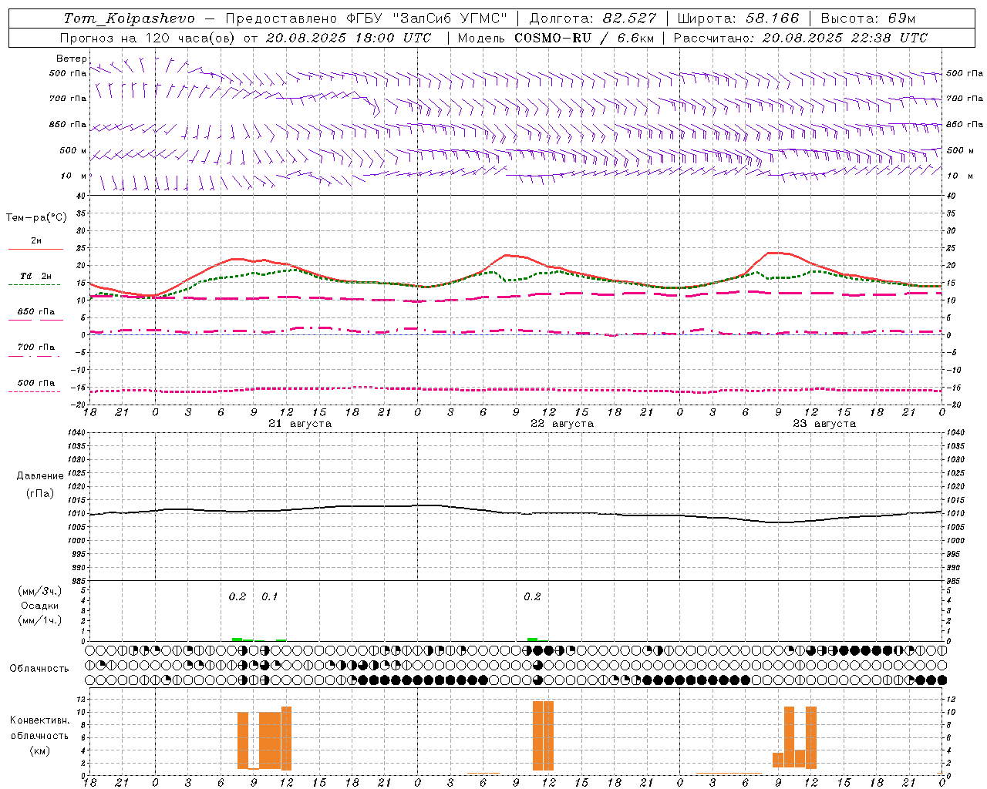987x789 pixels.
Task: Click the '10 м' wind level label on the left
Action: [x=73, y=176]
